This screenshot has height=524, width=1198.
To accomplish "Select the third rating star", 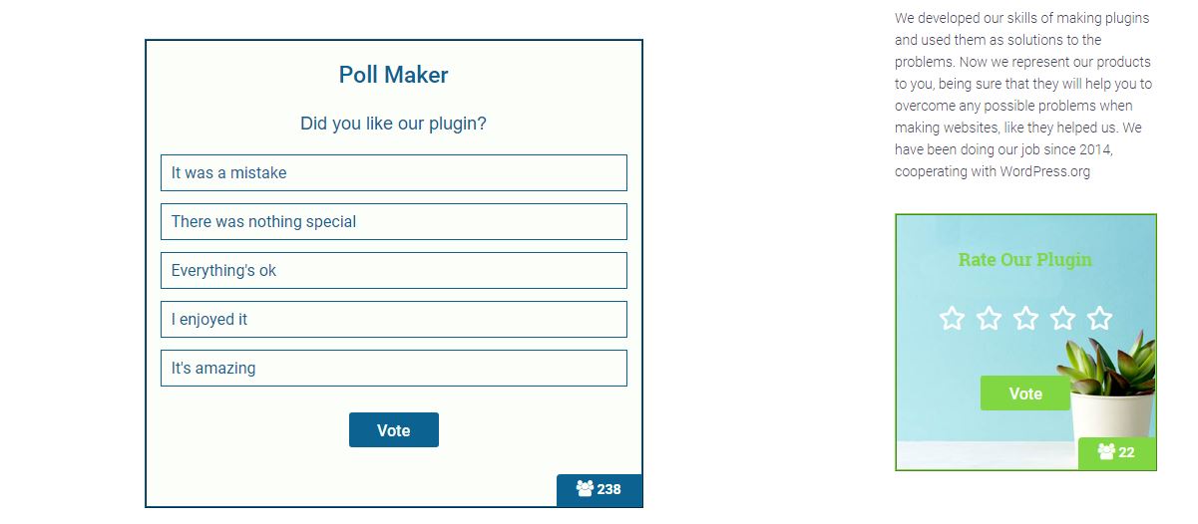I will click(1025, 318).
